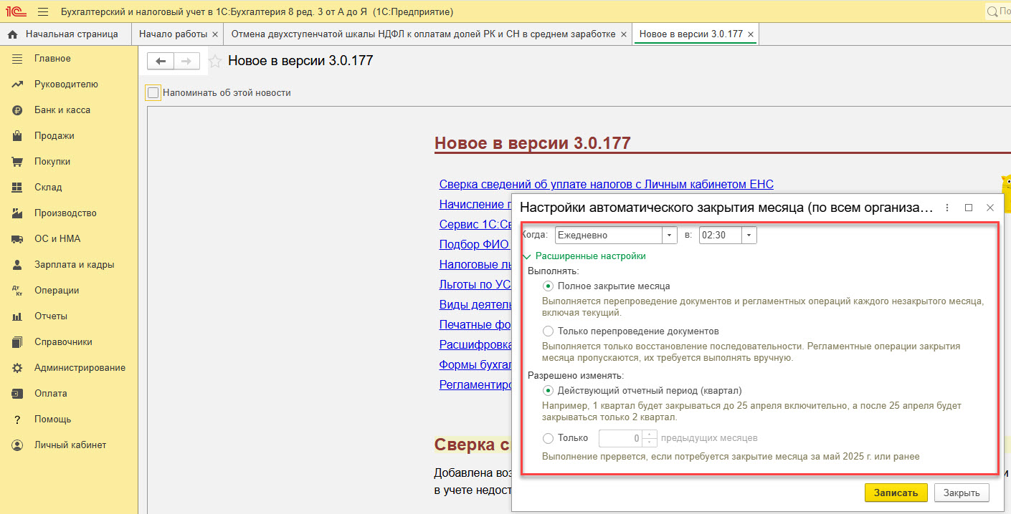Switch to the Новое в версии 3.0.177 tab
Viewport: 1011px width, 514px height.
690,34
